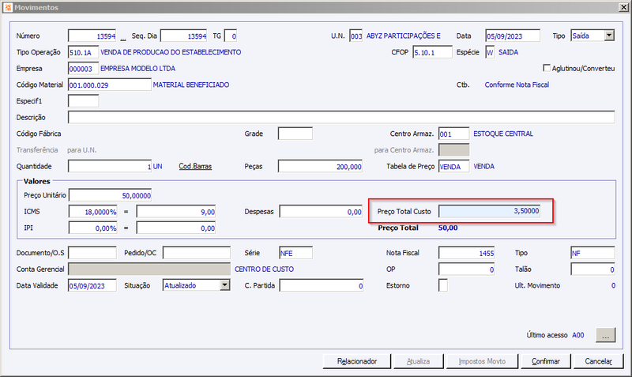Edit the Série field NFE
This screenshot has height=377, width=632.
(295, 253)
